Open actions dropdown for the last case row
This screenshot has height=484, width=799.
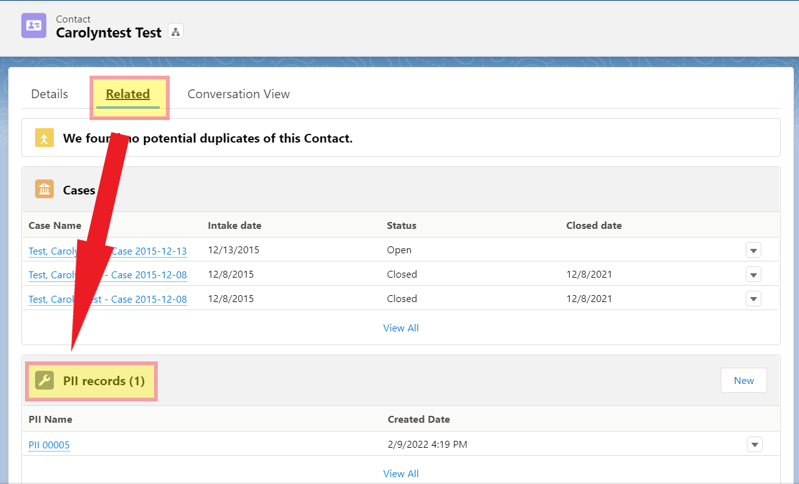pos(753,299)
